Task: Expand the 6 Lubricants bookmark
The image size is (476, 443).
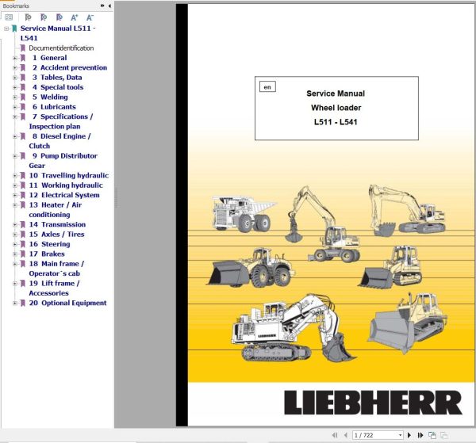Action: (x=14, y=107)
